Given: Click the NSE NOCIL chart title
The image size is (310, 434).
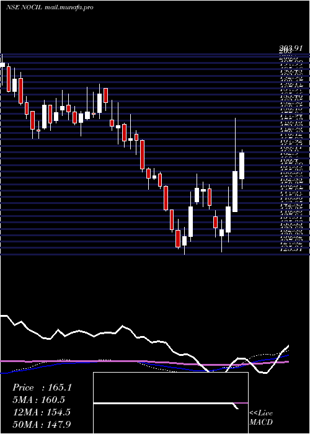Looking at the screenshot, I should click(24, 7).
